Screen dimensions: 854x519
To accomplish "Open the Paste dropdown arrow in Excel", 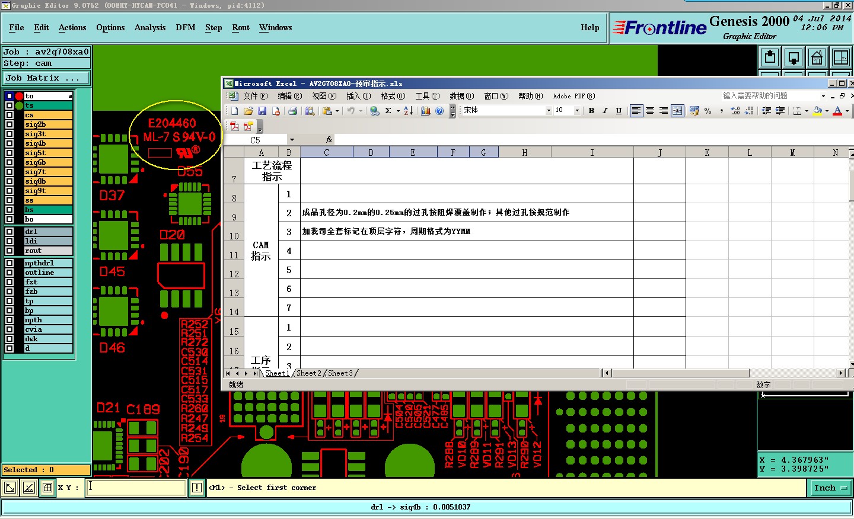I will 337,111.
